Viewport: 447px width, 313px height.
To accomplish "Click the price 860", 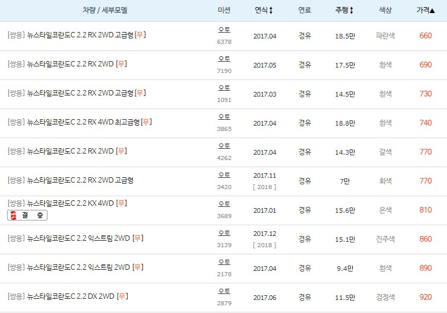I will 426,239.
